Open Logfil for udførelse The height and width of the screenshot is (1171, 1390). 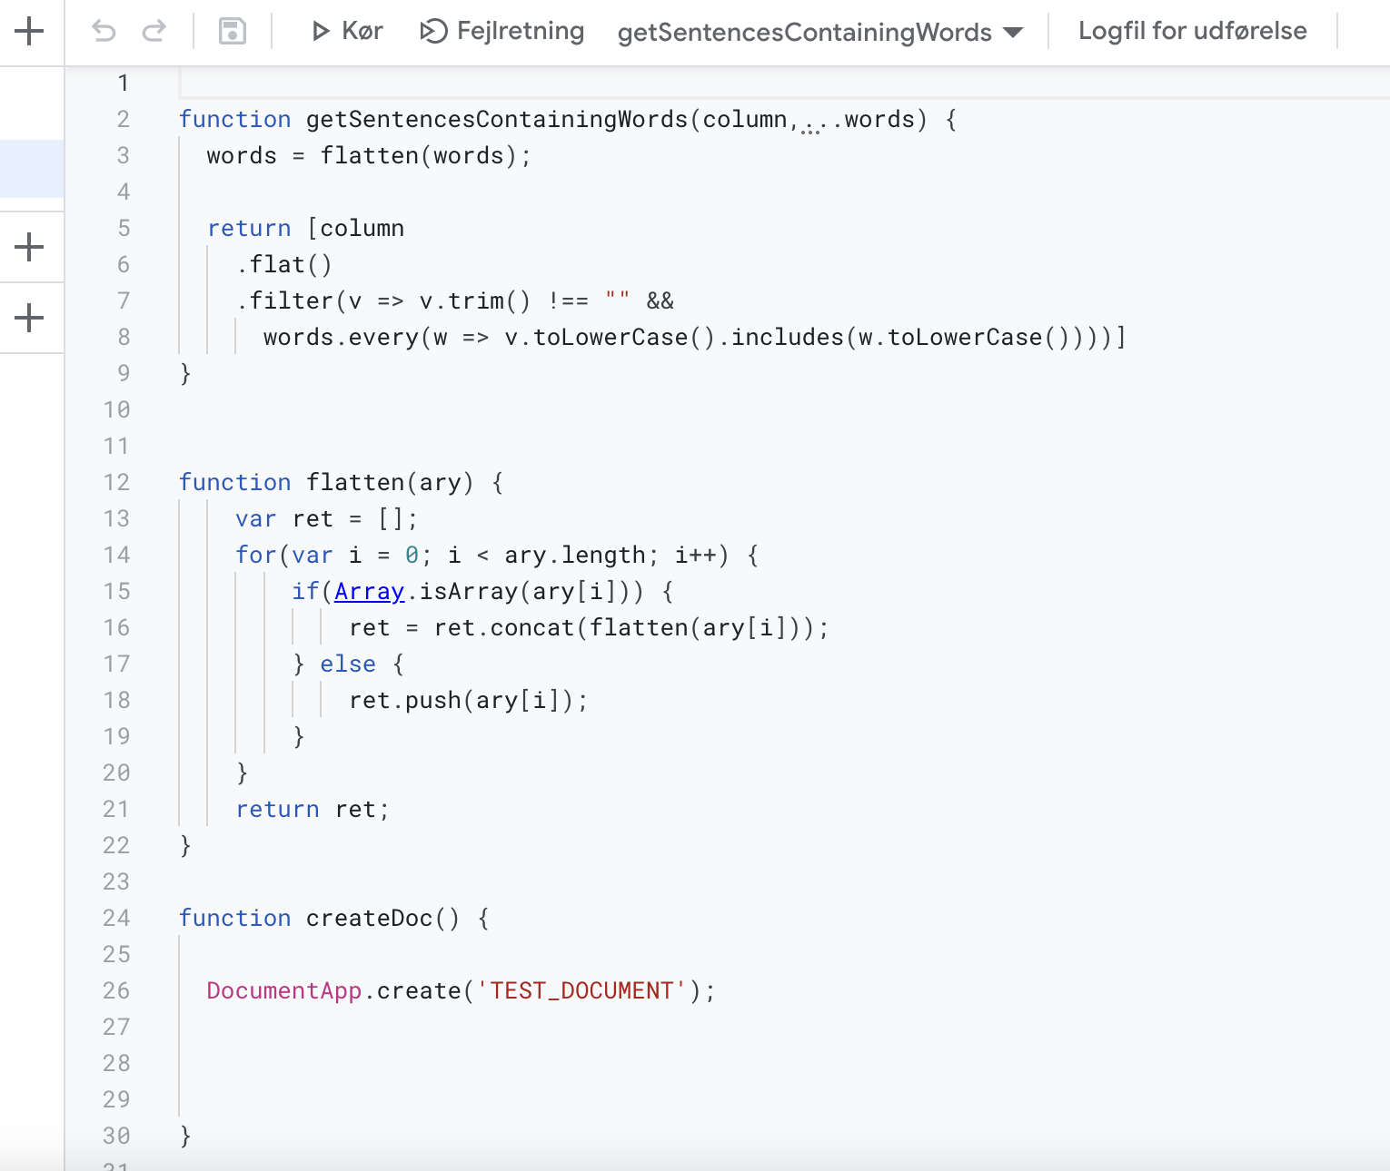[x=1192, y=31]
